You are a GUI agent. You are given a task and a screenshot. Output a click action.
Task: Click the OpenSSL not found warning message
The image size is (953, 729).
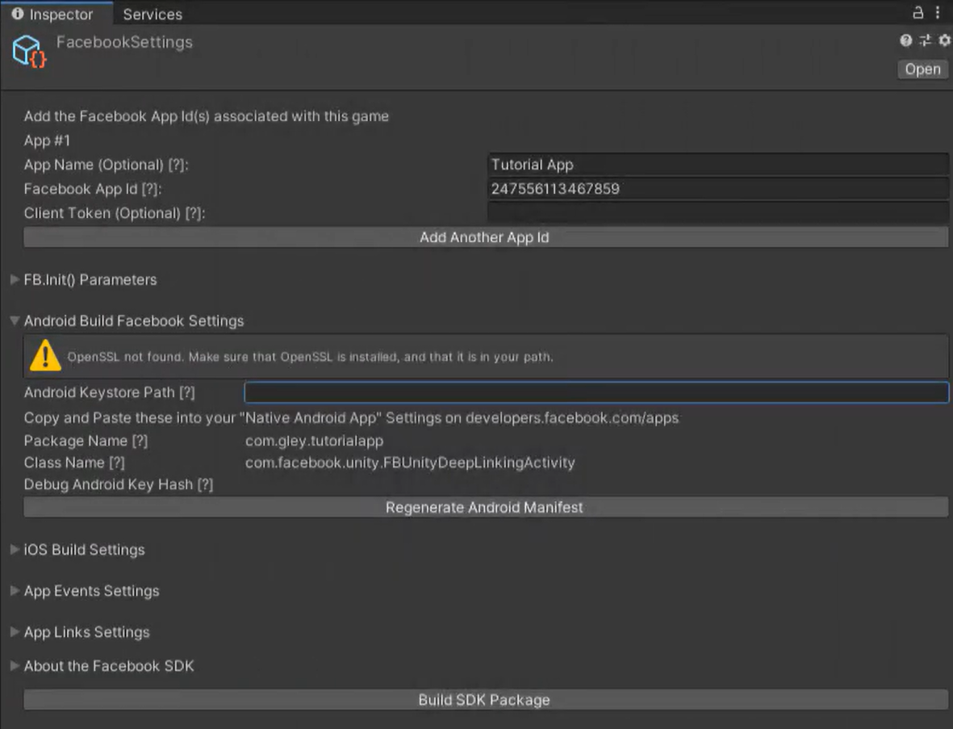tap(310, 357)
